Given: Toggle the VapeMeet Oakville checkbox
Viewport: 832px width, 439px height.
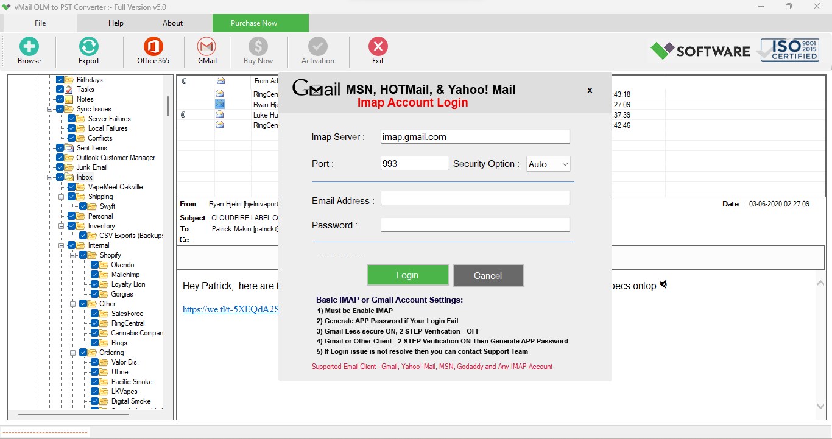Looking at the screenshot, I should (x=72, y=187).
